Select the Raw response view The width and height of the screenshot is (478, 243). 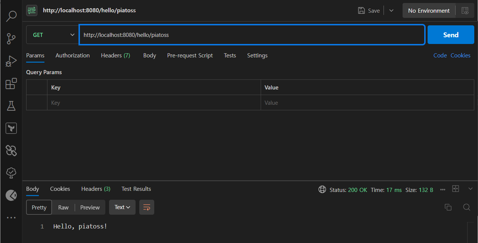63,207
